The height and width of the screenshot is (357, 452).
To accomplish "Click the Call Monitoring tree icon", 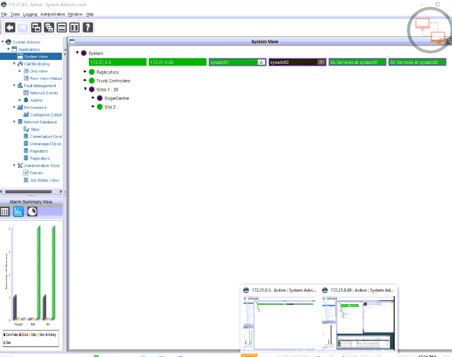I will click(x=20, y=64).
